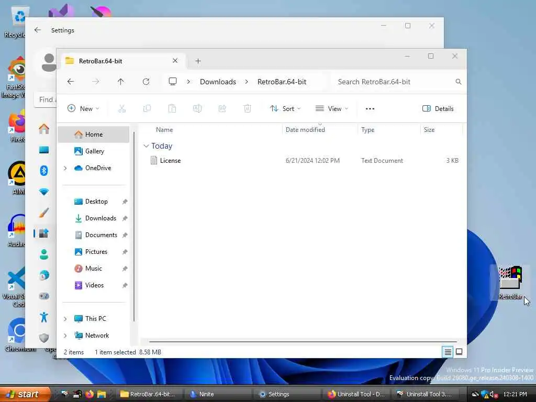Image resolution: width=536 pixels, height=402 pixels.
Task: Open the View dropdown menu
Action: tap(331, 109)
